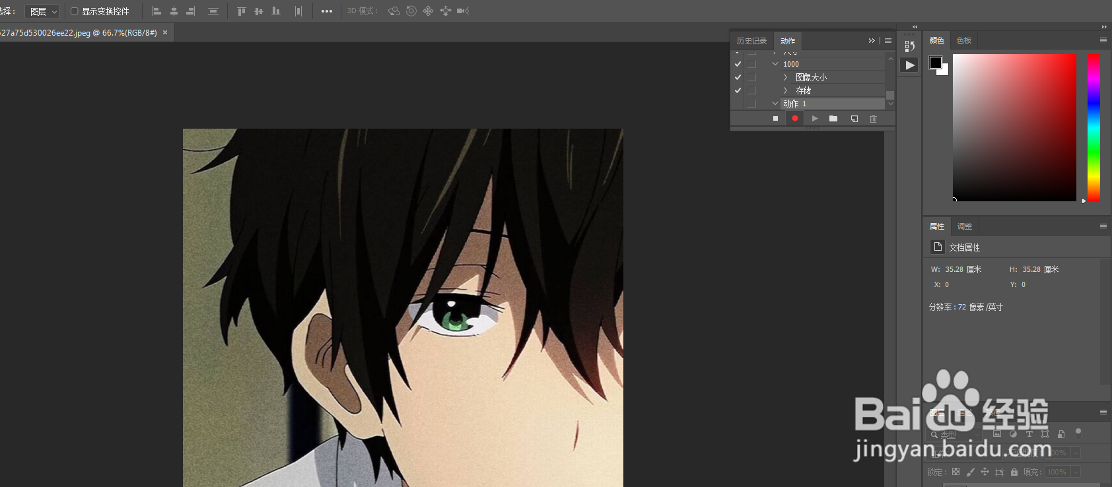Open the History panel dock icon
The image size is (1112, 487).
(910, 46)
